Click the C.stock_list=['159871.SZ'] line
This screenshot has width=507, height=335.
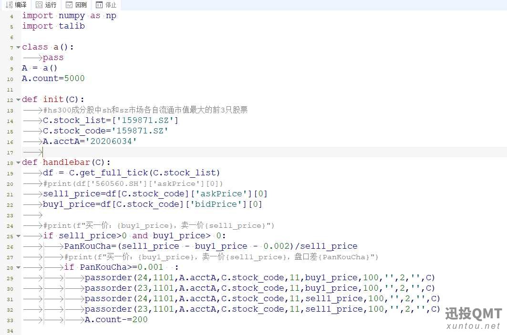coord(111,121)
